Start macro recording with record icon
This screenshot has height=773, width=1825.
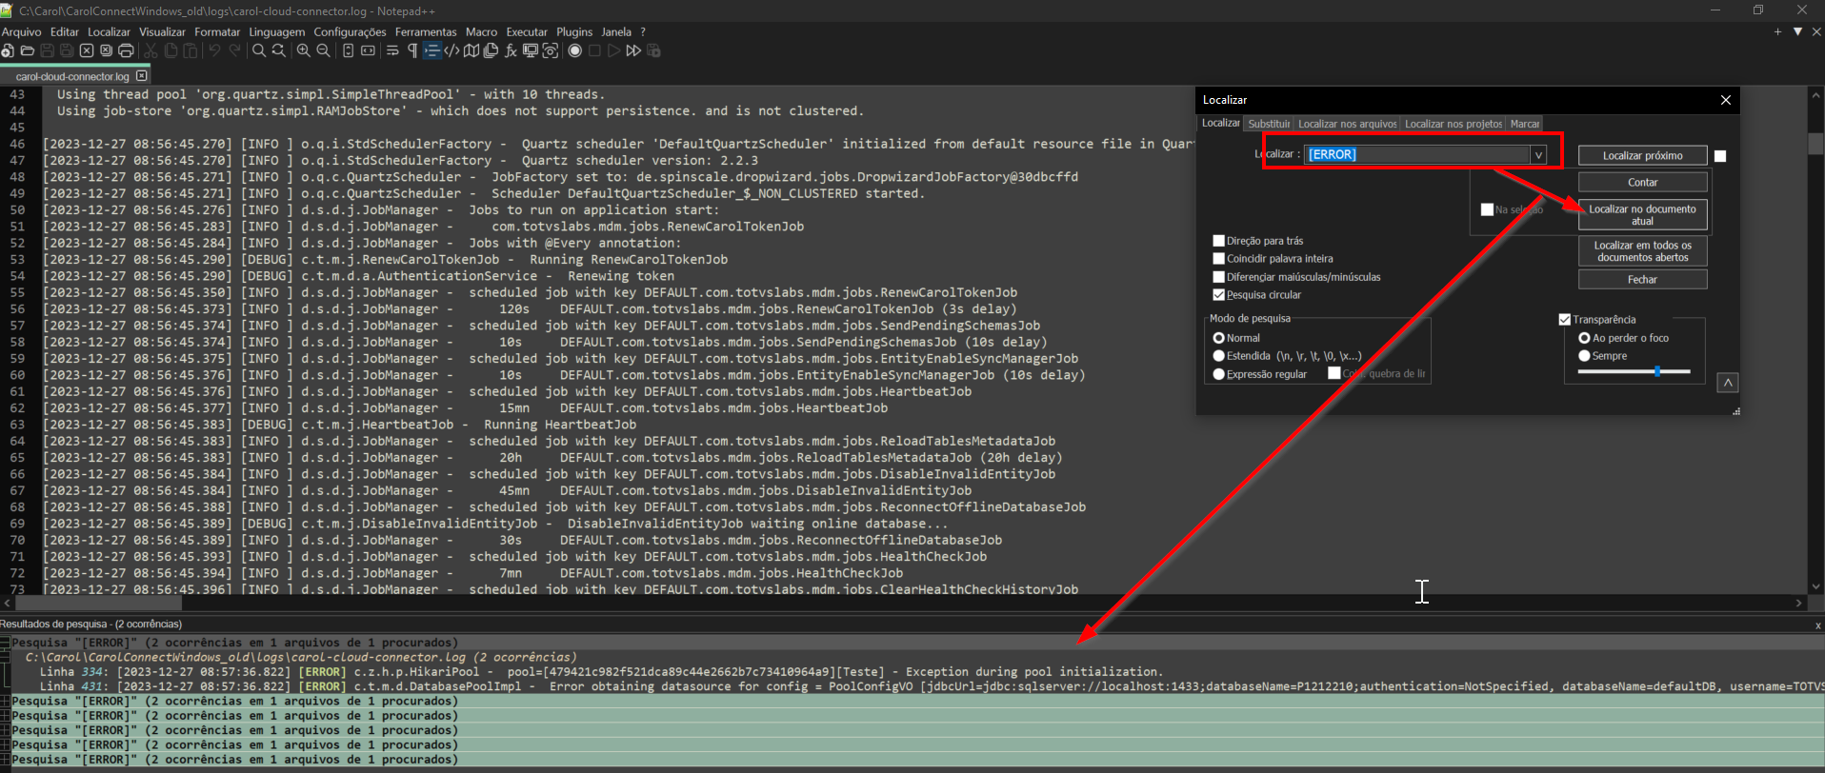[574, 50]
